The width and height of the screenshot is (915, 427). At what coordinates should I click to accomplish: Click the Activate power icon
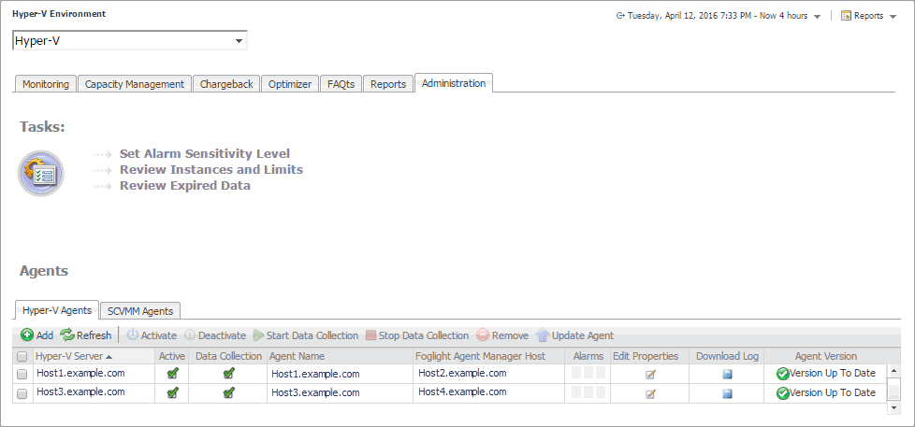[133, 334]
